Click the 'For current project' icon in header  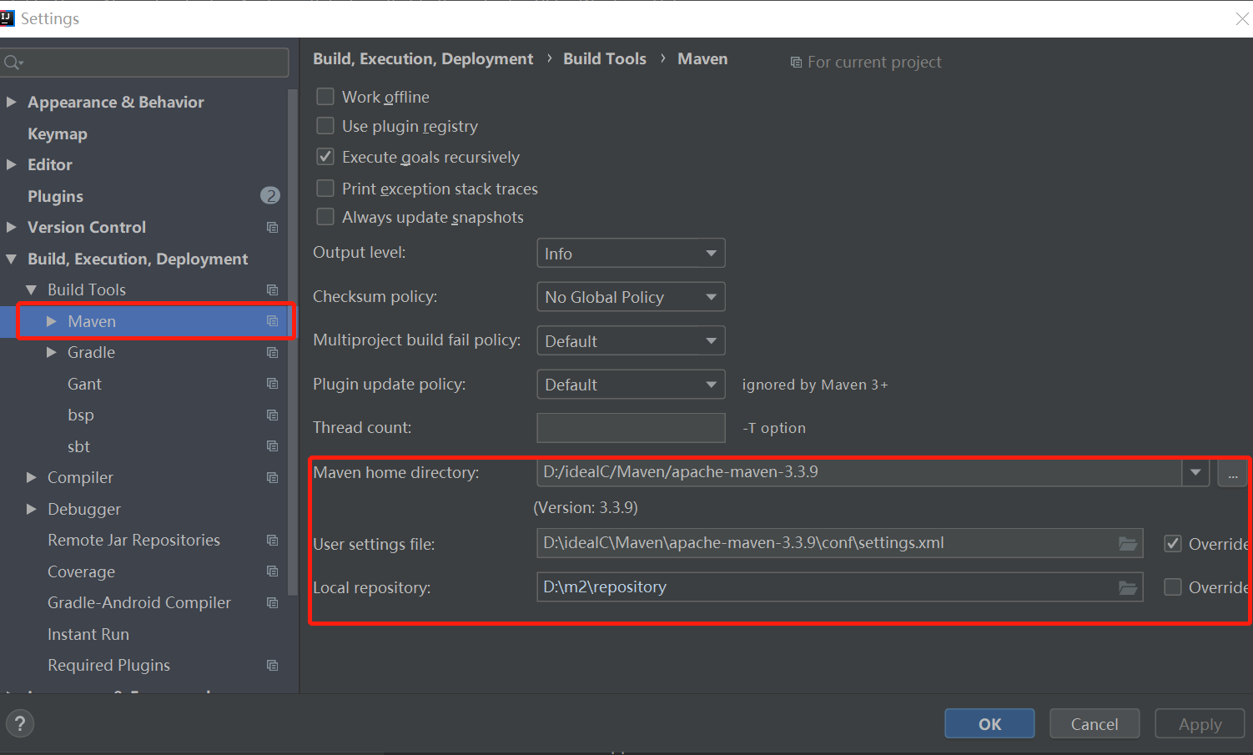tap(796, 63)
